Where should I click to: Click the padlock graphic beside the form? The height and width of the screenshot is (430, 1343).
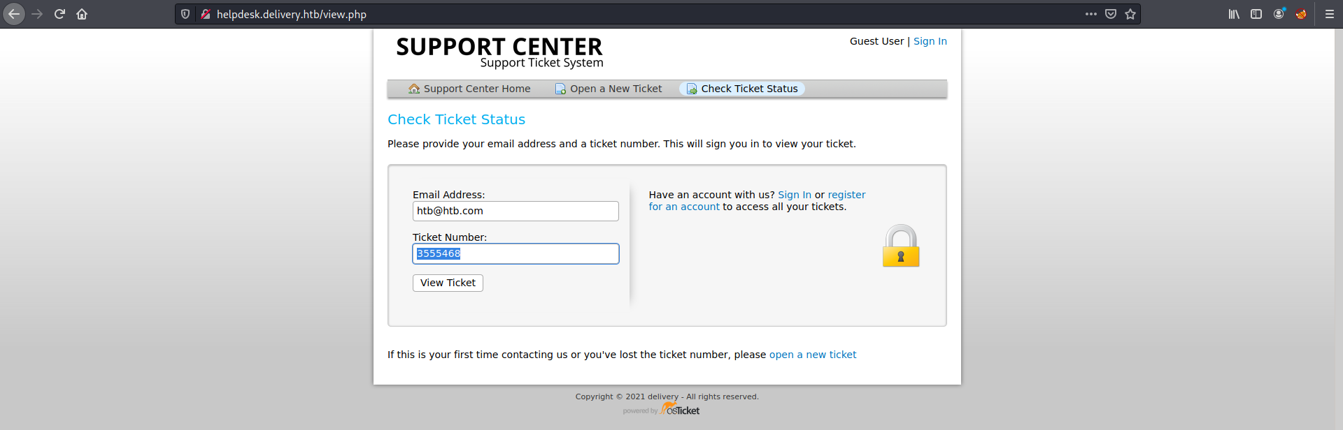tap(901, 245)
